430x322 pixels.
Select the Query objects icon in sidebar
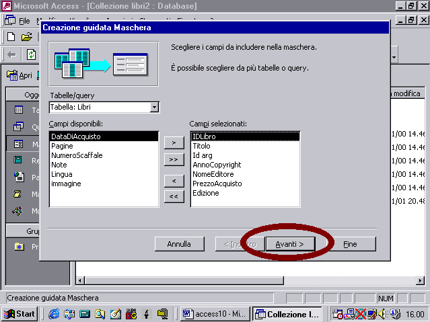coord(19,126)
